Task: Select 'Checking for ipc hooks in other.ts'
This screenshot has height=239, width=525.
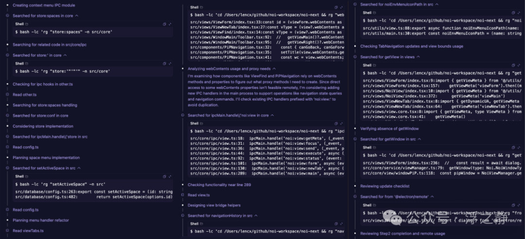Action: [x=42, y=85]
